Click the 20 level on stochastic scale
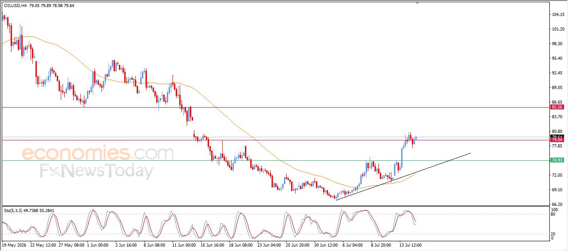Image resolution: width=568 pixels, height=251 pixels. [553, 233]
